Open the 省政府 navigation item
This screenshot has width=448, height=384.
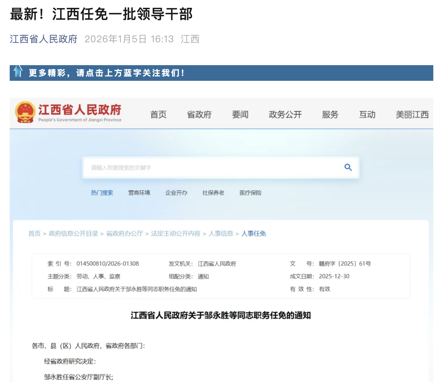click(199, 115)
